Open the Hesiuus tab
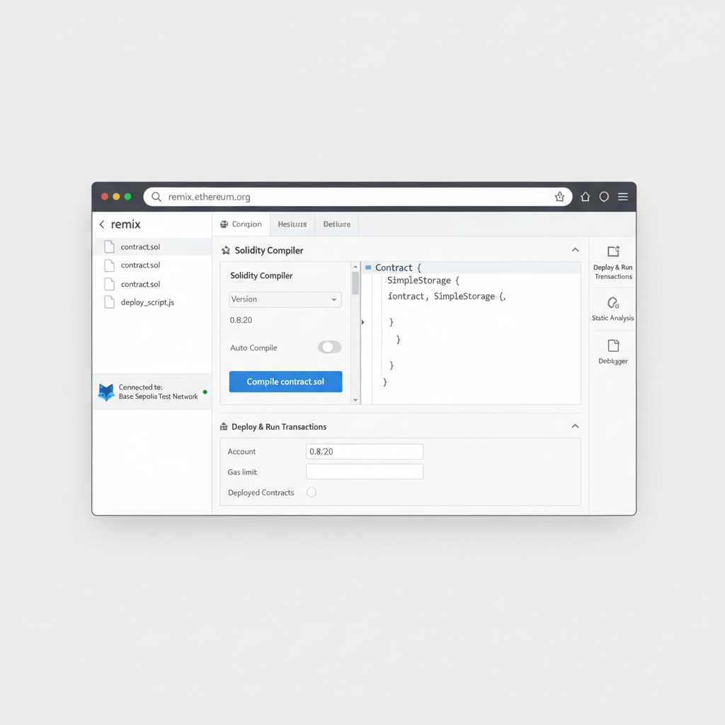Screen dimensions: 725x725 [x=292, y=224]
